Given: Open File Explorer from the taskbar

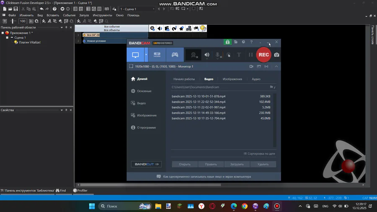Looking at the screenshot, I should (x=158, y=206).
